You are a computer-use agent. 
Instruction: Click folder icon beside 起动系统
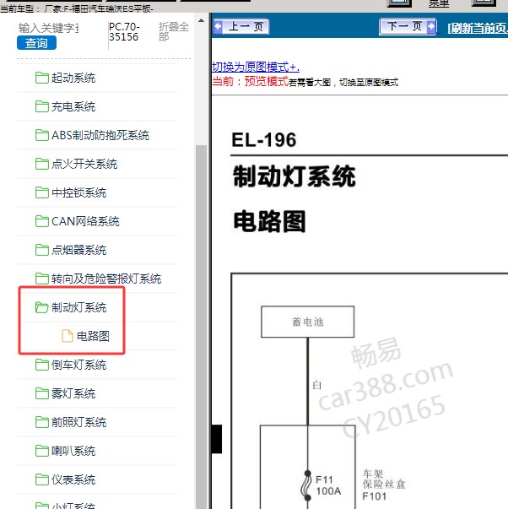(x=42, y=78)
